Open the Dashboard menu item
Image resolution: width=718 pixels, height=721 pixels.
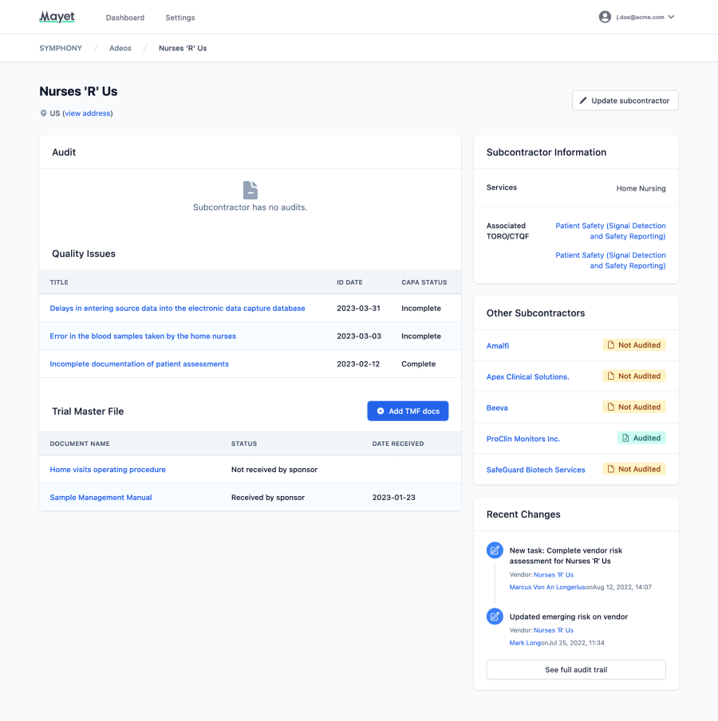[125, 18]
